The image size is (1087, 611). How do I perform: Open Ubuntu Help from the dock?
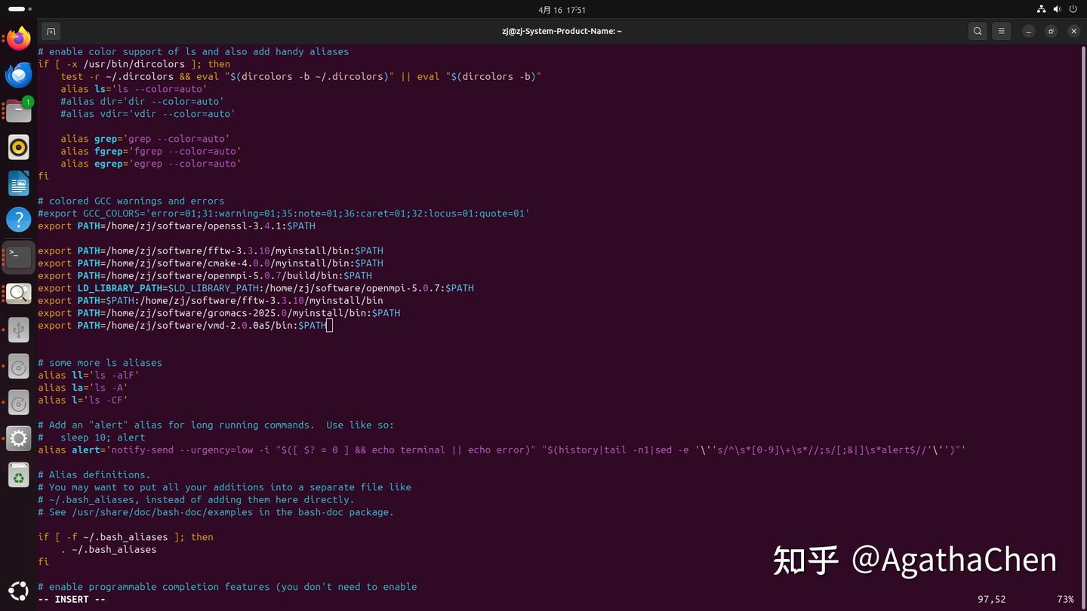(x=18, y=220)
